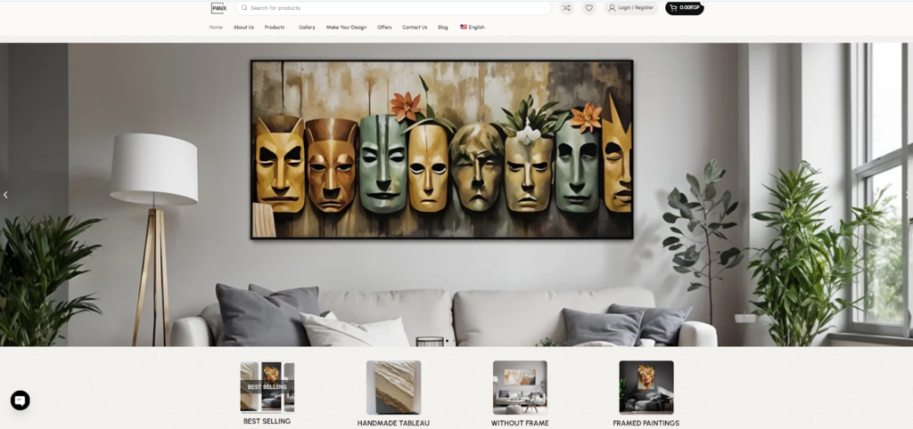Open the Gallery menu item
This screenshot has width=913, height=429.
307,28
